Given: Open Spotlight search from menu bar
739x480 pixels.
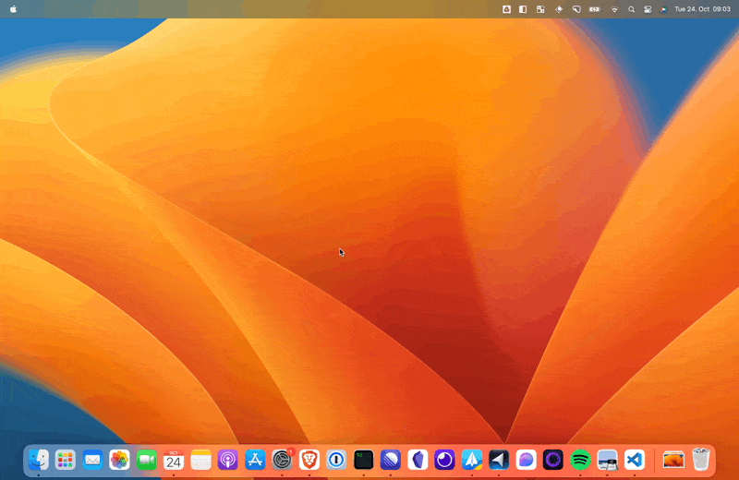Looking at the screenshot, I should [631, 8].
